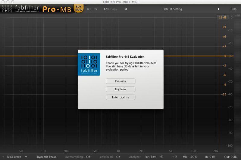241x160 pixels.
Task: Open the Default Setting preset menu
Action: (x=172, y=9)
